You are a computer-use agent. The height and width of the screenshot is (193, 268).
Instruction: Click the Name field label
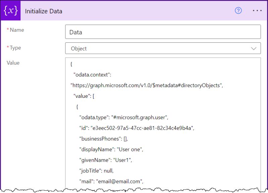pyautogui.click(x=16, y=30)
